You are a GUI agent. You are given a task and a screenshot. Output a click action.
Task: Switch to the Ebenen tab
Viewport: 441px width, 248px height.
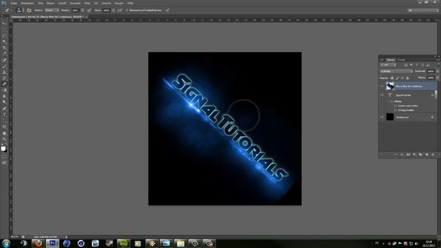(391, 60)
